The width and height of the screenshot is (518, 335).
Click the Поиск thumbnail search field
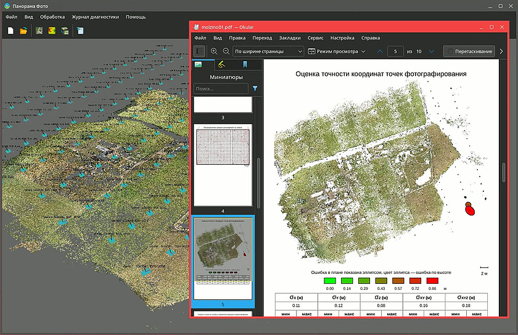point(221,89)
